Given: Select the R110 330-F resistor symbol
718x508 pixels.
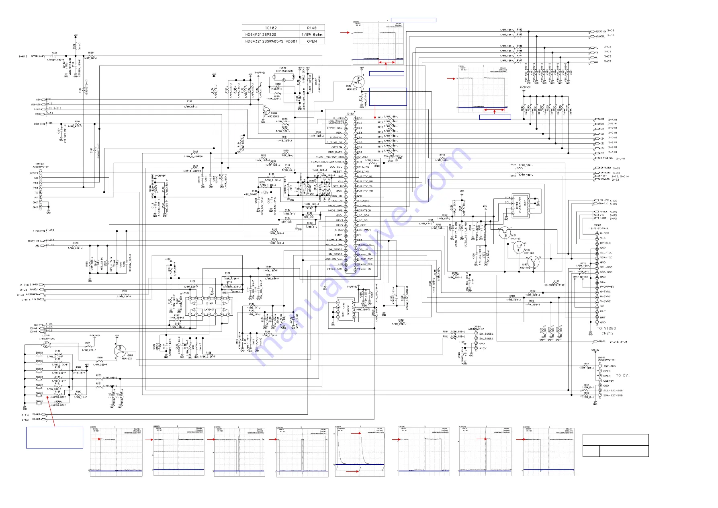Looking at the screenshot, I should (100, 360).
